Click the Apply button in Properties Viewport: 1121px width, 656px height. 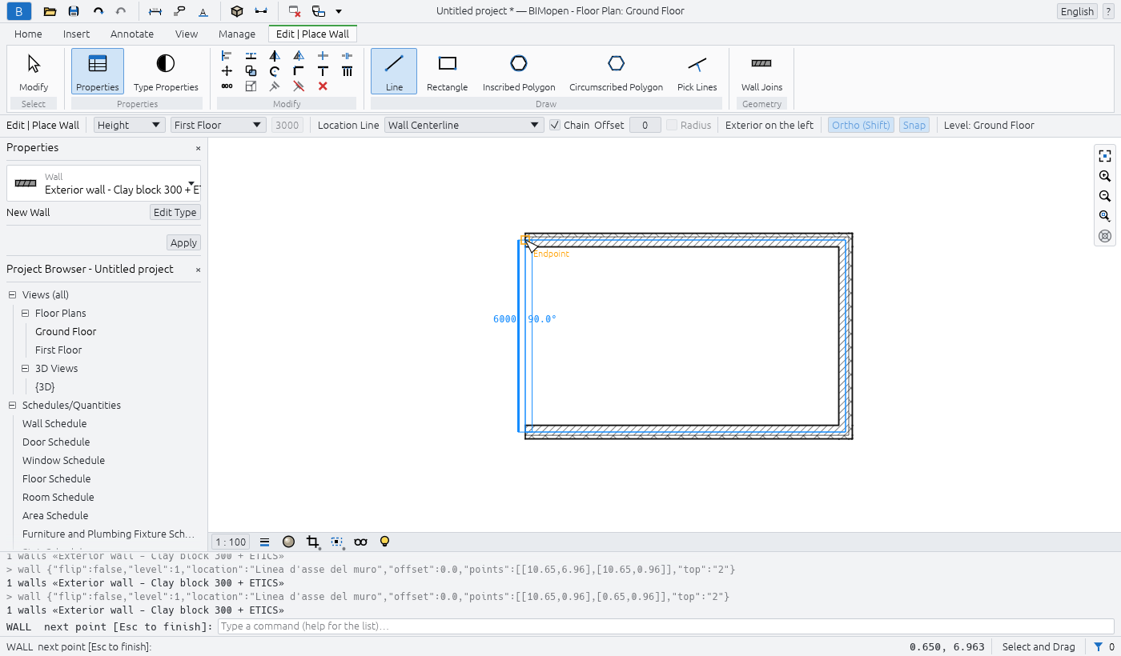183,242
